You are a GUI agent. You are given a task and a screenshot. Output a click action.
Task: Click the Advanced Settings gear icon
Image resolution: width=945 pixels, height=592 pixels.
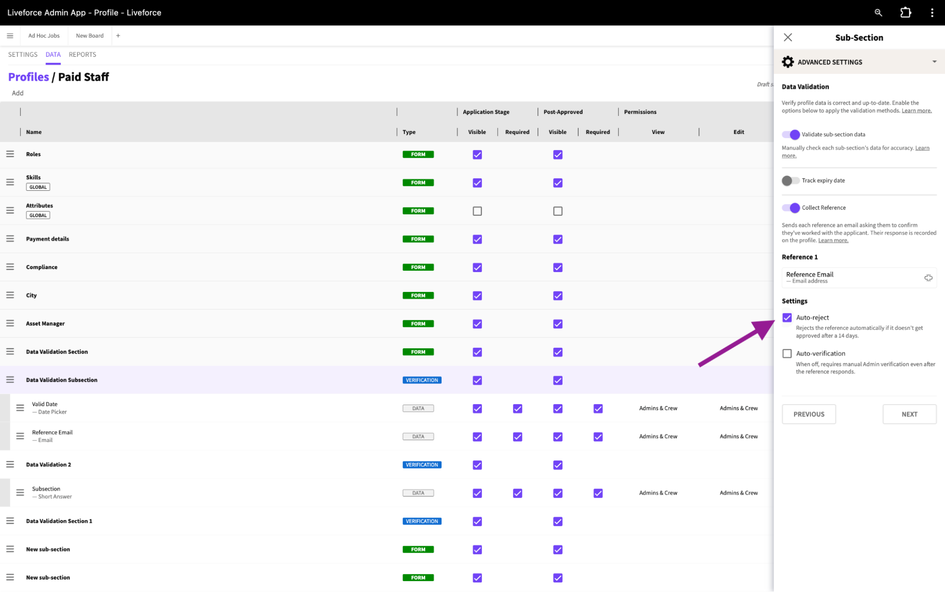click(x=788, y=62)
